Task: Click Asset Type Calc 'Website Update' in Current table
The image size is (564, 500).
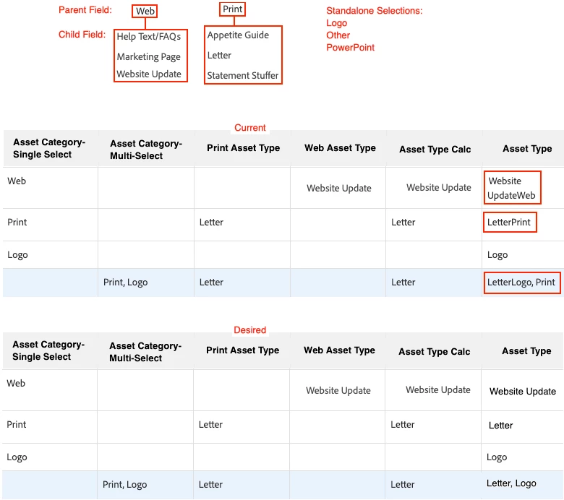Action: pos(438,187)
